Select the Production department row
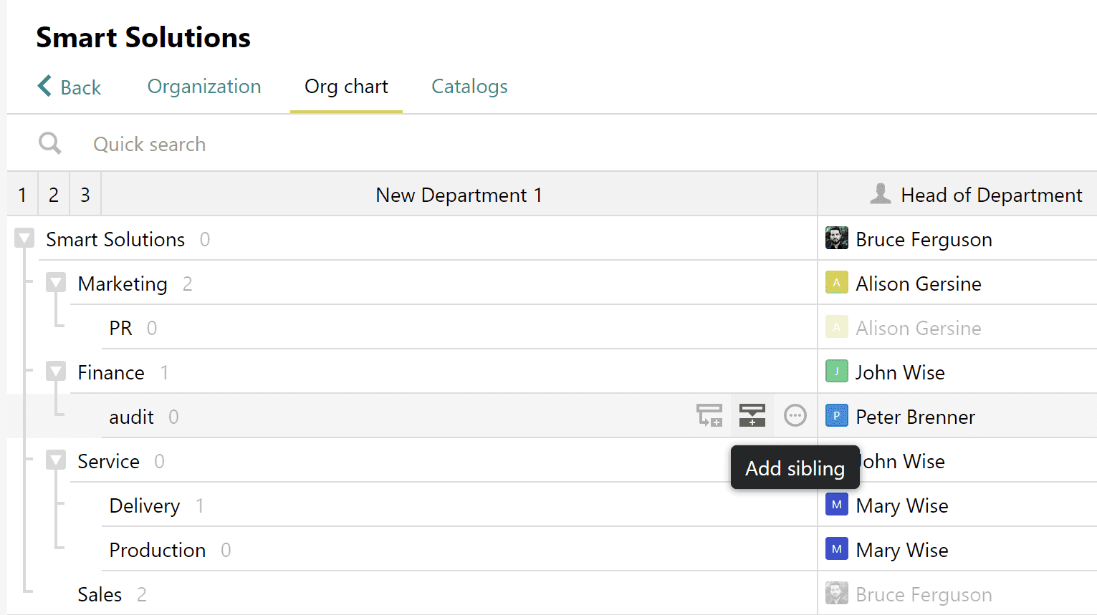 tap(459, 549)
